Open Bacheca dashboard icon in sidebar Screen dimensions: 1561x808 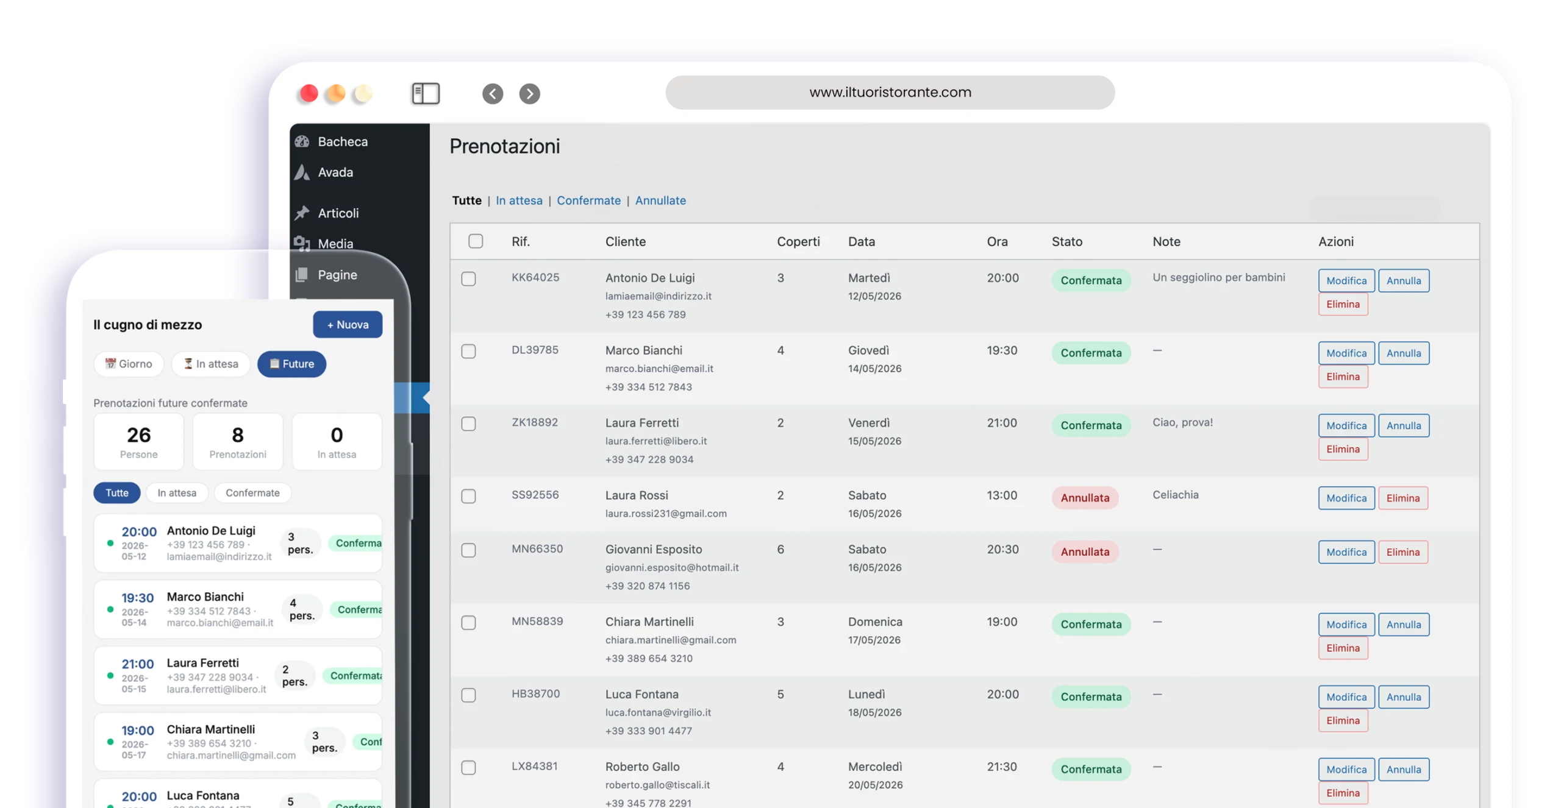click(302, 141)
